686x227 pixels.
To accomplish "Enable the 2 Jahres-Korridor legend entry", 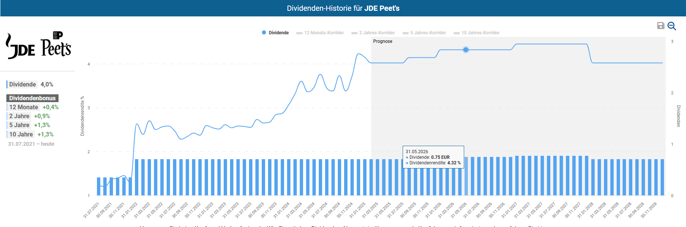I will coord(373,33).
